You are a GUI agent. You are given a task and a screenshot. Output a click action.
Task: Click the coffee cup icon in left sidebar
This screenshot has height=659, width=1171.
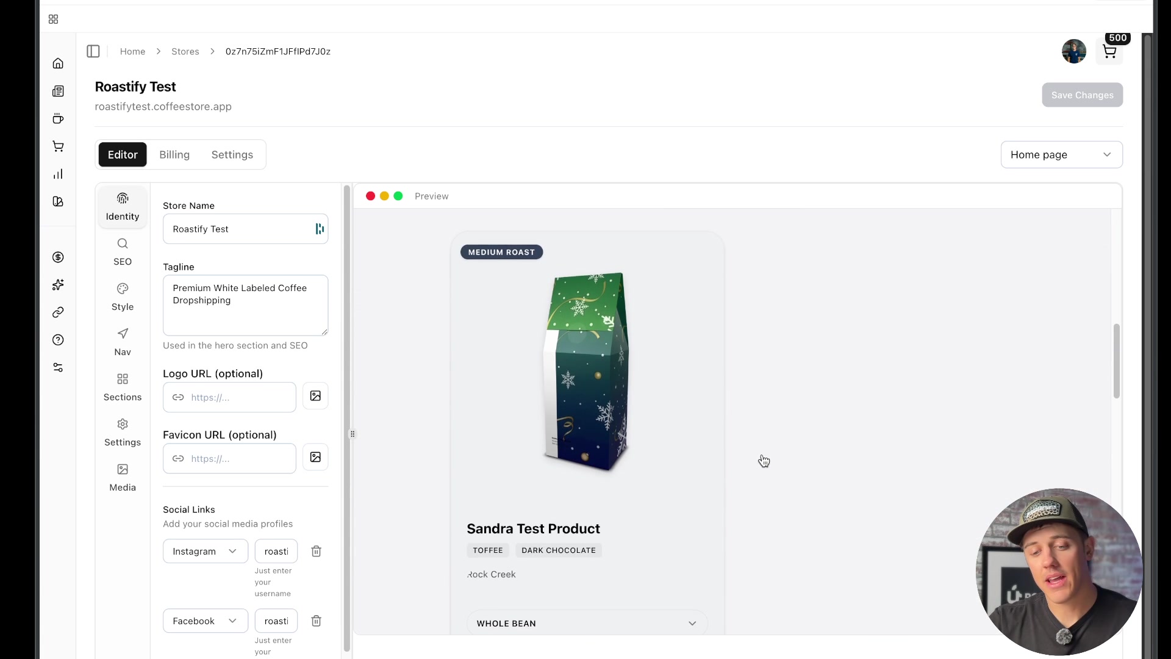point(58,118)
